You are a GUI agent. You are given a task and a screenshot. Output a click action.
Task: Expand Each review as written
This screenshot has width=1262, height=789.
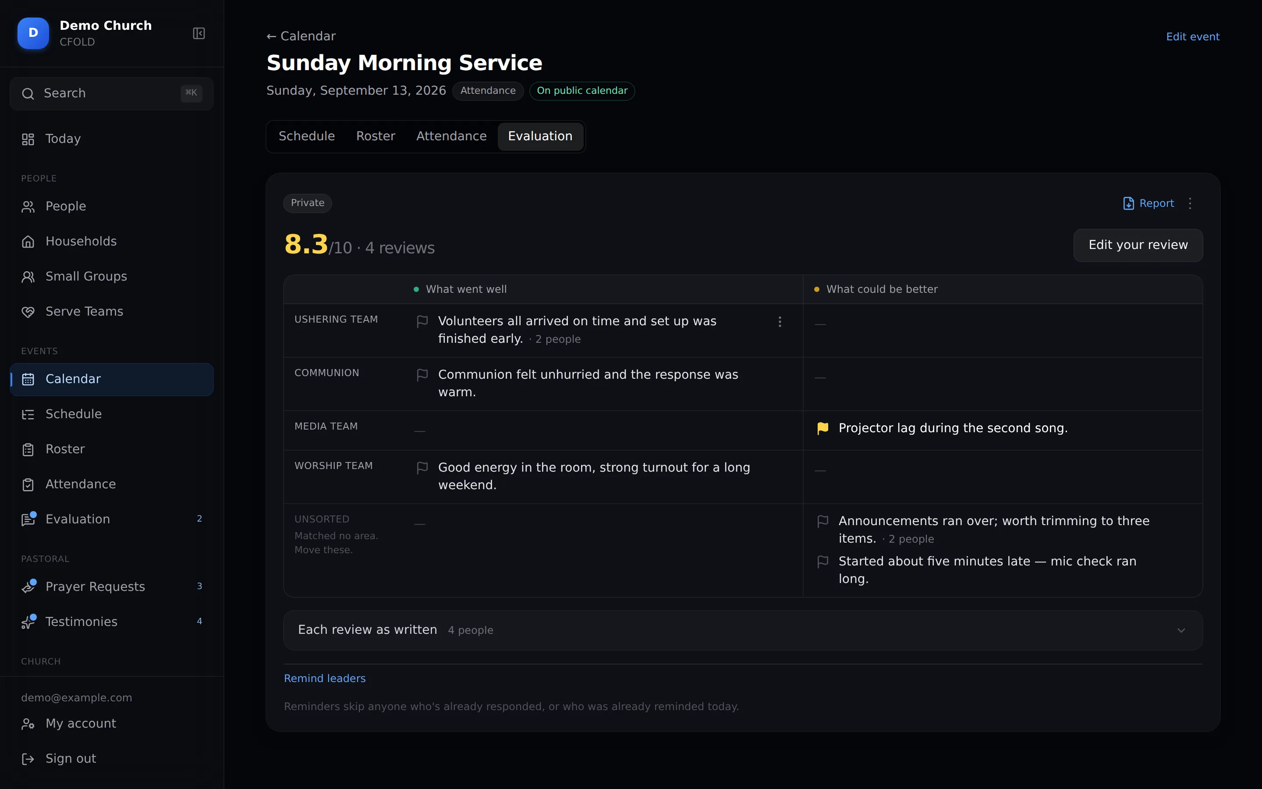coord(743,630)
